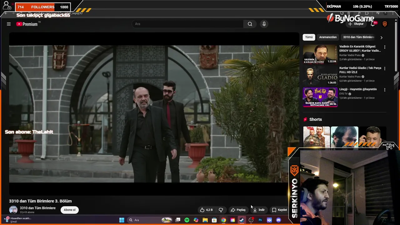Open Photoshop from the taskbar
400x225 pixels.
pyautogui.click(x=260, y=220)
